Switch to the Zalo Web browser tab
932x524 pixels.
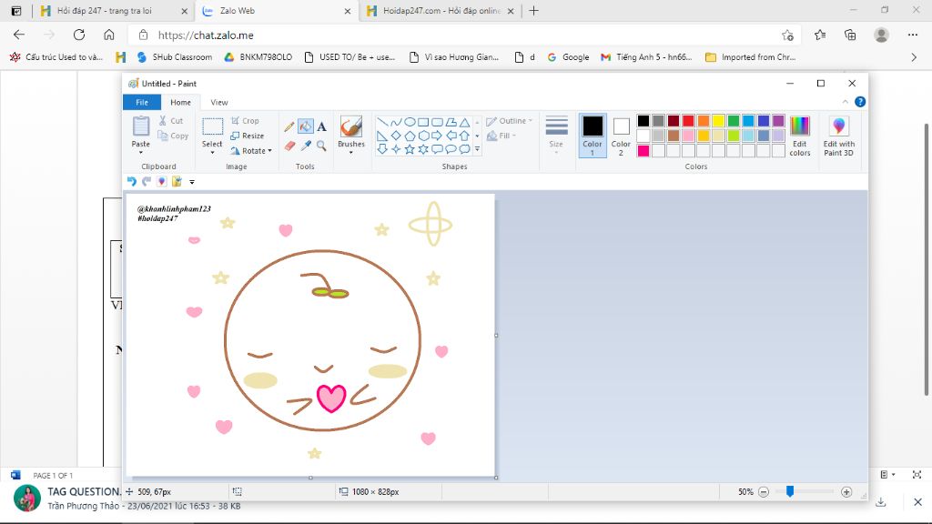click(x=277, y=11)
